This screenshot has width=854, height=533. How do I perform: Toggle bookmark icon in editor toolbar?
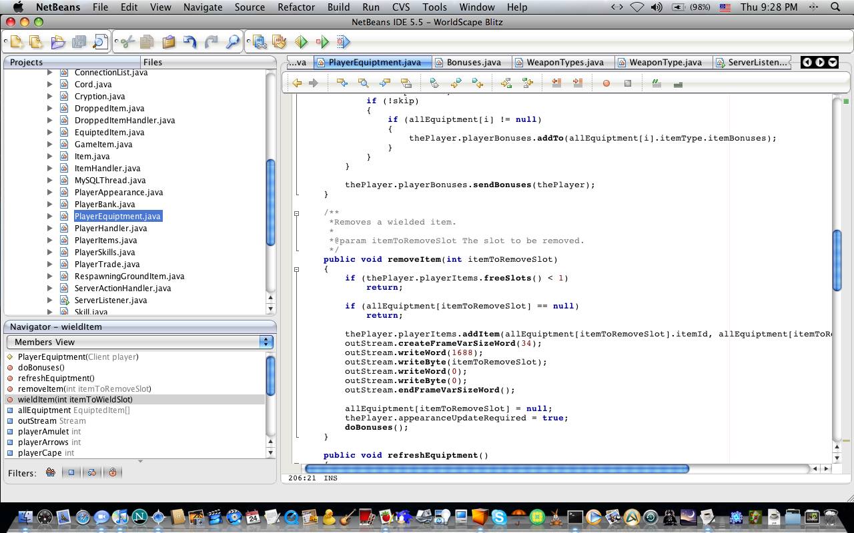coord(434,83)
